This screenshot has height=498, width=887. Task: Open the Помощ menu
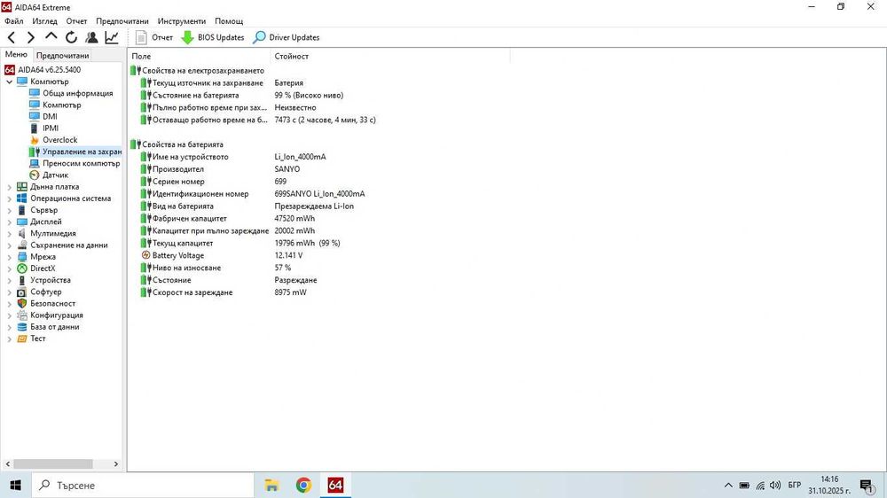[x=229, y=21]
